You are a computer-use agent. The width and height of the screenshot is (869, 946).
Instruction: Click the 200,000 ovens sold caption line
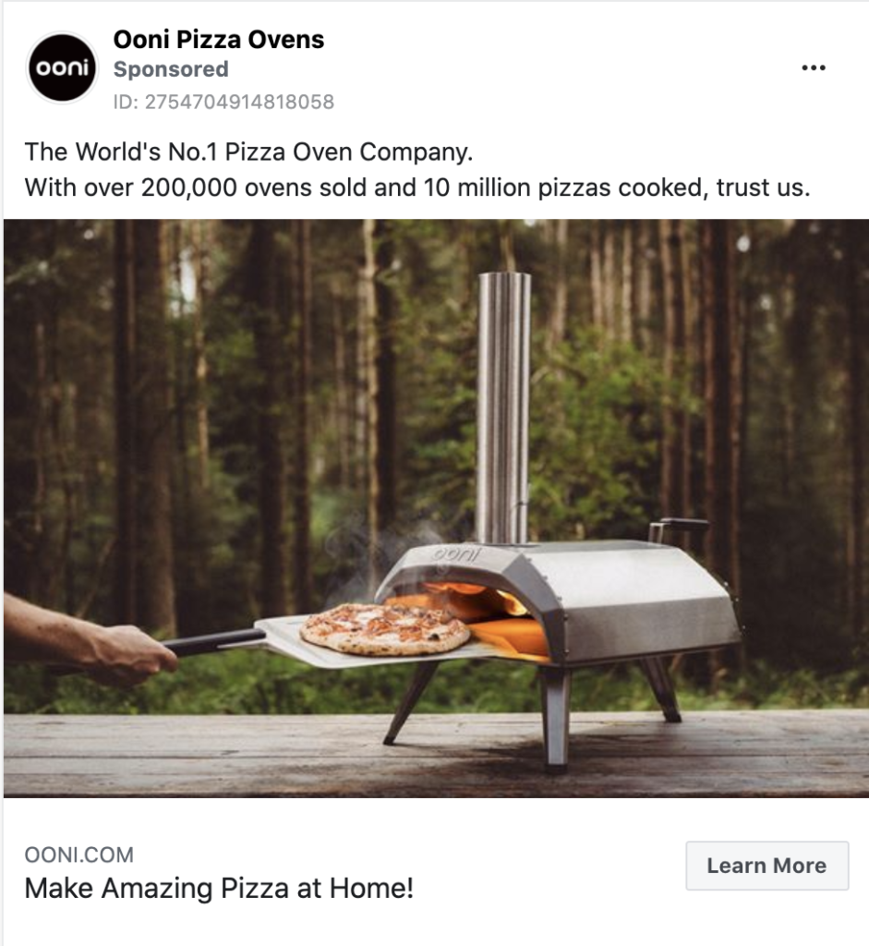(416, 188)
